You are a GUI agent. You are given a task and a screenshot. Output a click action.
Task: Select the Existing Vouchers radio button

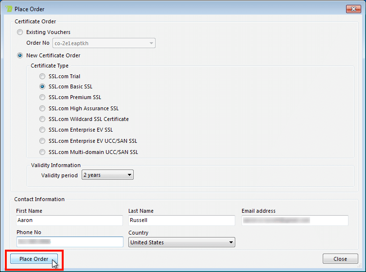point(20,32)
